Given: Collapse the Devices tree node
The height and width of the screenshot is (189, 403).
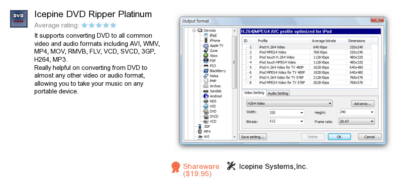Looking at the screenshot, I should tap(194, 30).
